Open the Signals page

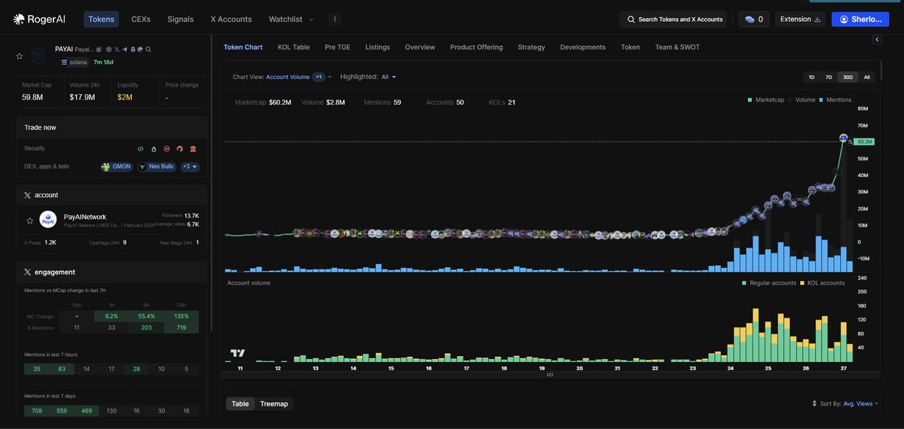pyautogui.click(x=180, y=19)
